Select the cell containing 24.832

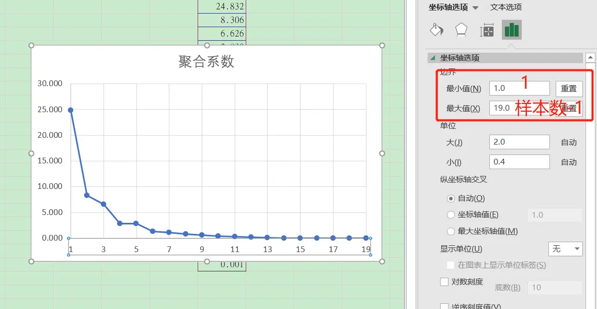coord(222,6)
